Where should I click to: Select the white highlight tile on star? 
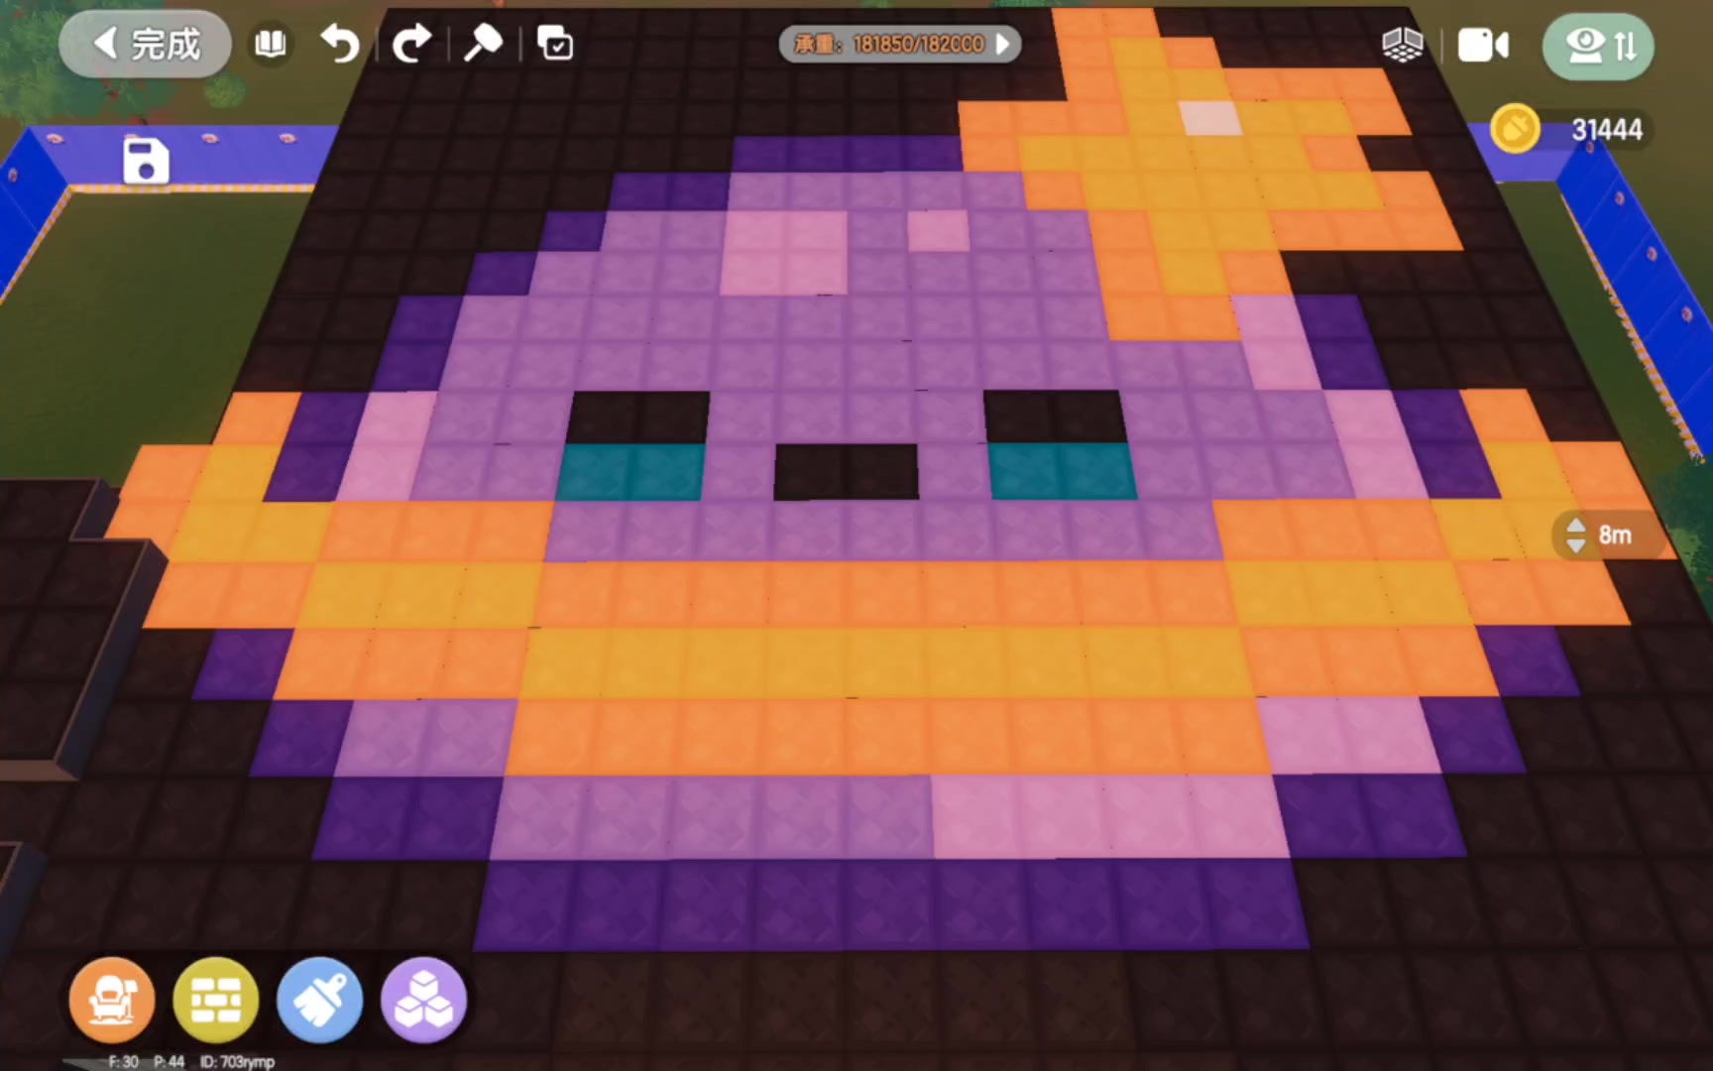[1209, 117]
